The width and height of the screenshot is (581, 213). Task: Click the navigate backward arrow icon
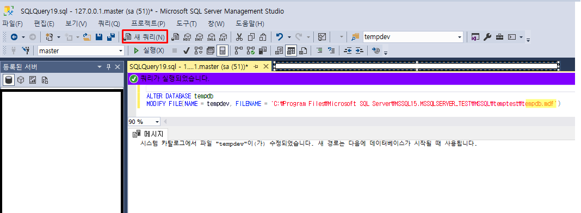coord(14,37)
